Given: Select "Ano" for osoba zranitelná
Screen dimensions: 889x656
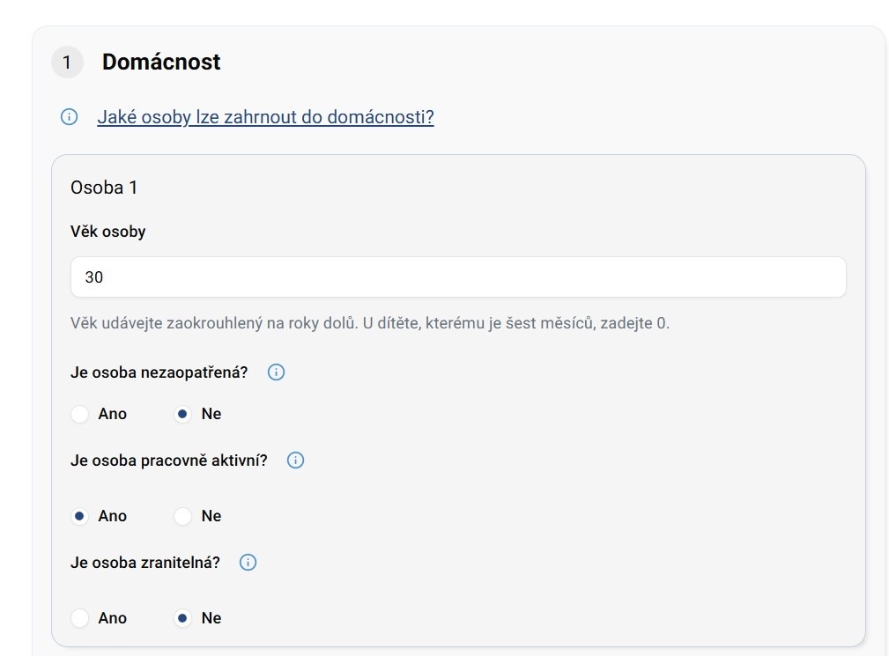Looking at the screenshot, I should 80,618.
